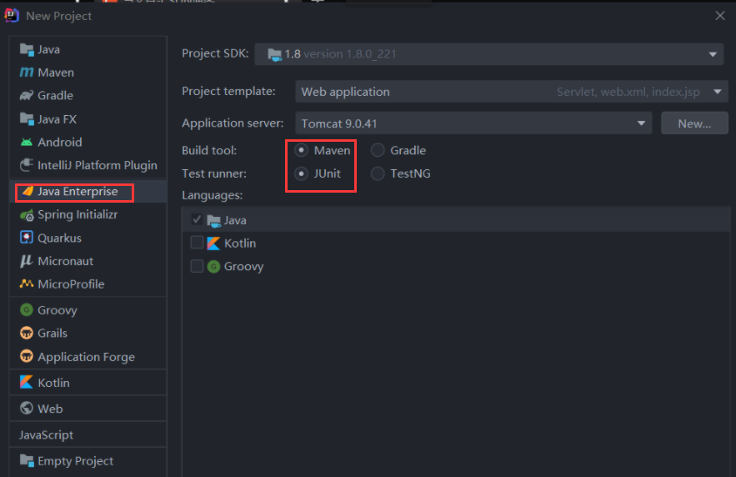Enable the Groovy language checkbox
The width and height of the screenshot is (736, 477).
(197, 266)
